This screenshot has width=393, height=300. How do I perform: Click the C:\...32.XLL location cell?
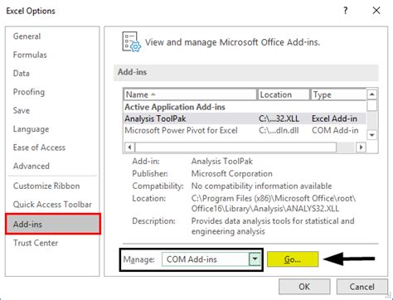pyautogui.click(x=279, y=119)
